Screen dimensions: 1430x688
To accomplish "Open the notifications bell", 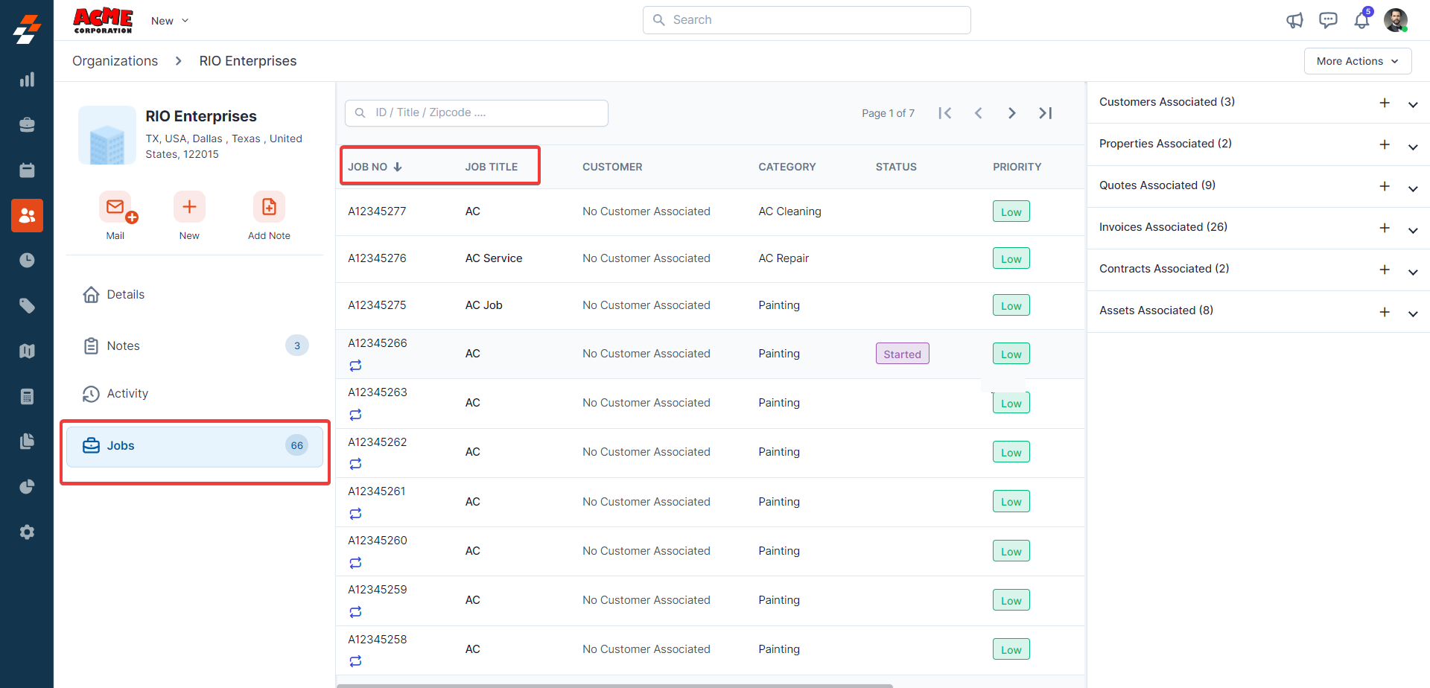I will 1361,20.
